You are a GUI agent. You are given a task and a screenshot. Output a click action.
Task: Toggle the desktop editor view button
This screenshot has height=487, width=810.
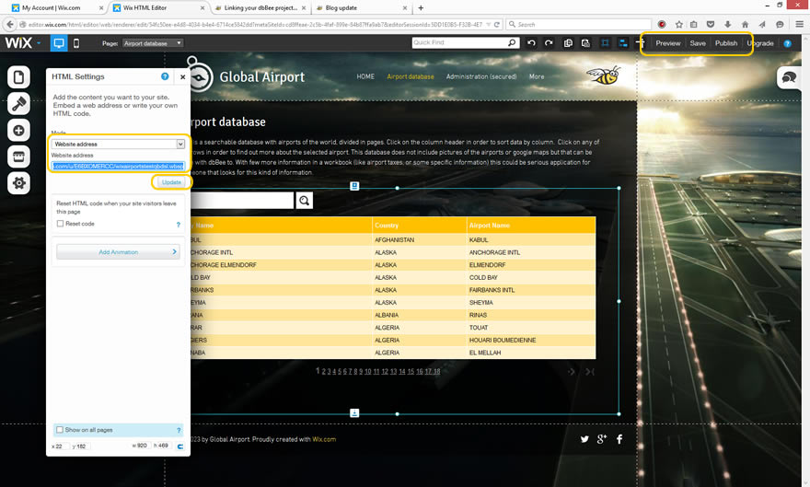coord(59,43)
